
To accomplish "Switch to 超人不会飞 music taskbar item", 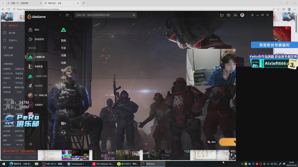I will (127, 164).
